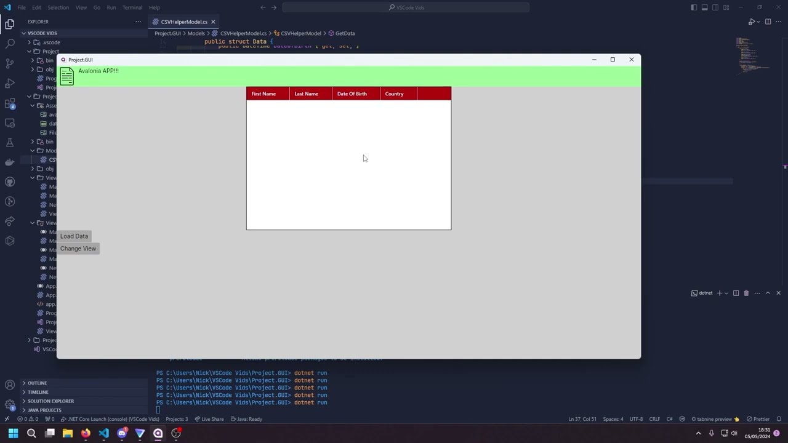Open the Docker view in the activity bar

10,162
